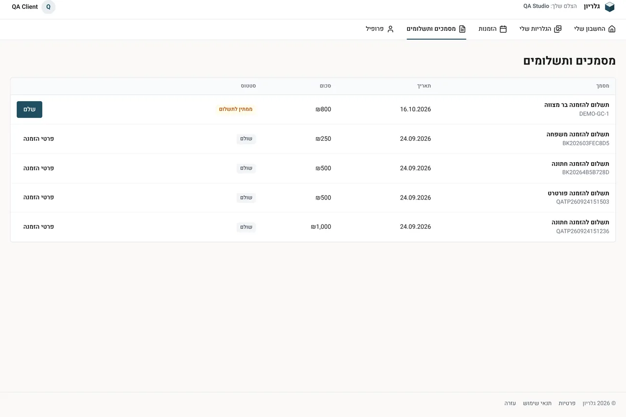This screenshot has width=626, height=417.
Task: Click the סטטוס column header
Action: 248,86
